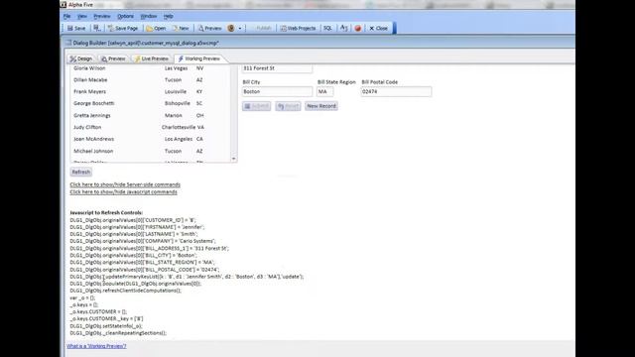The height and width of the screenshot is (357, 635).
Task: Select Judy Clifton row in the list
Action: click(151, 127)
